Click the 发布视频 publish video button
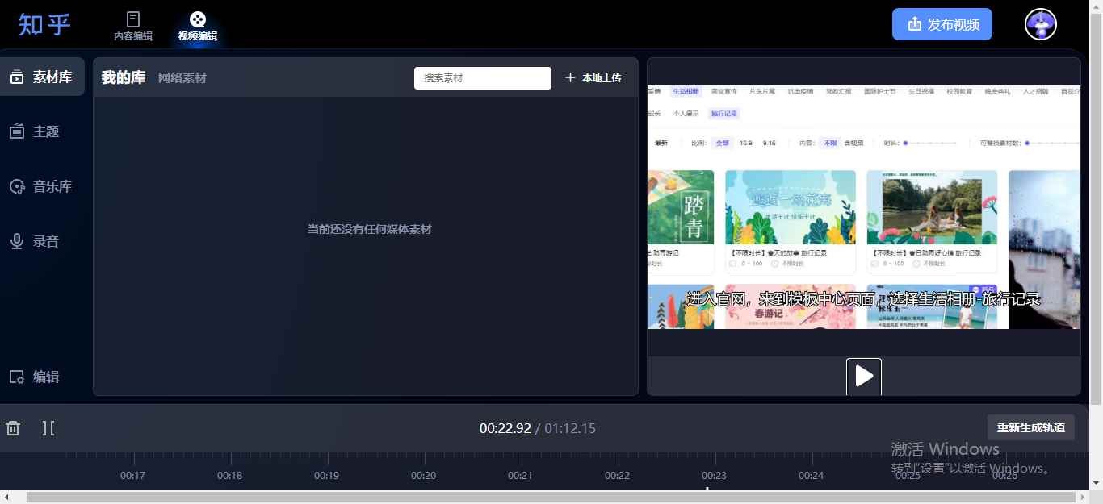The image size is (1103, 504). tap(942, 24)
